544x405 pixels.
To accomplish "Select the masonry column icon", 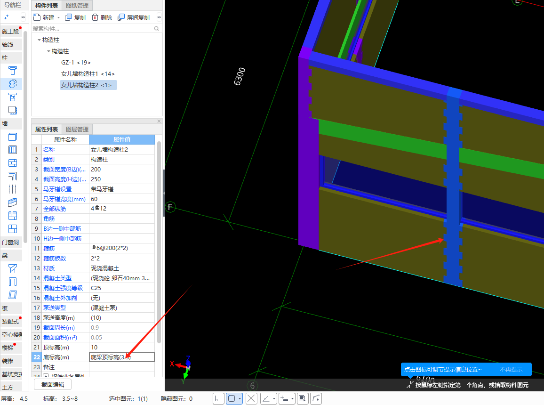I will (13, 97).
